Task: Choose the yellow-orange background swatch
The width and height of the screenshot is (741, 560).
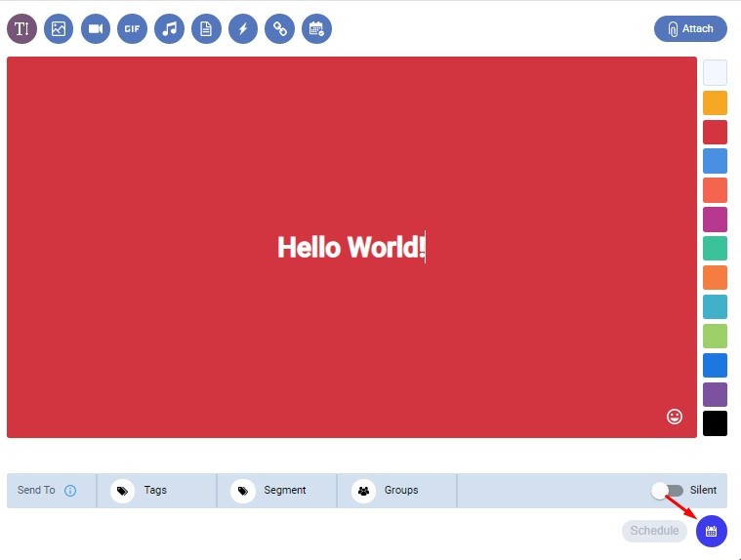Action: coord(715,103)
